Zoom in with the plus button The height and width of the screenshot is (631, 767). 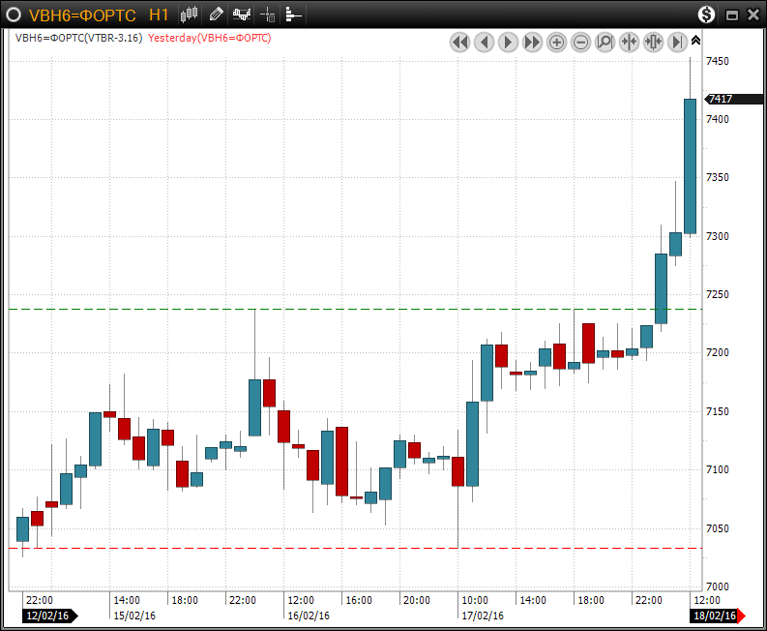coord(556,42)
